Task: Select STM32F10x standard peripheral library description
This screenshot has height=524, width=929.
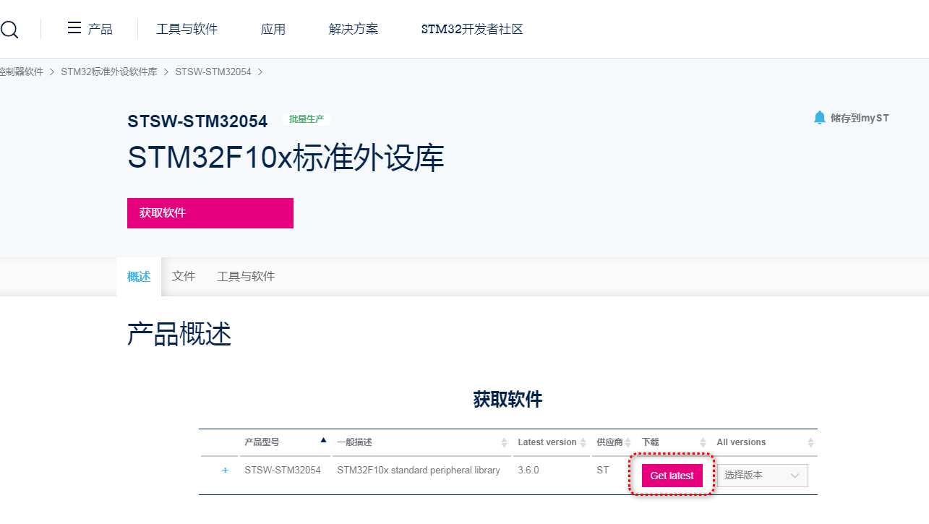Action: click(419, 470)
